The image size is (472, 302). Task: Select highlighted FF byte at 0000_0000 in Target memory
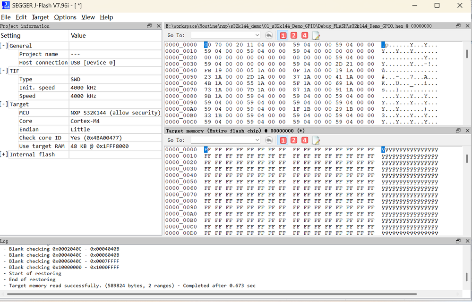[207, 149]
